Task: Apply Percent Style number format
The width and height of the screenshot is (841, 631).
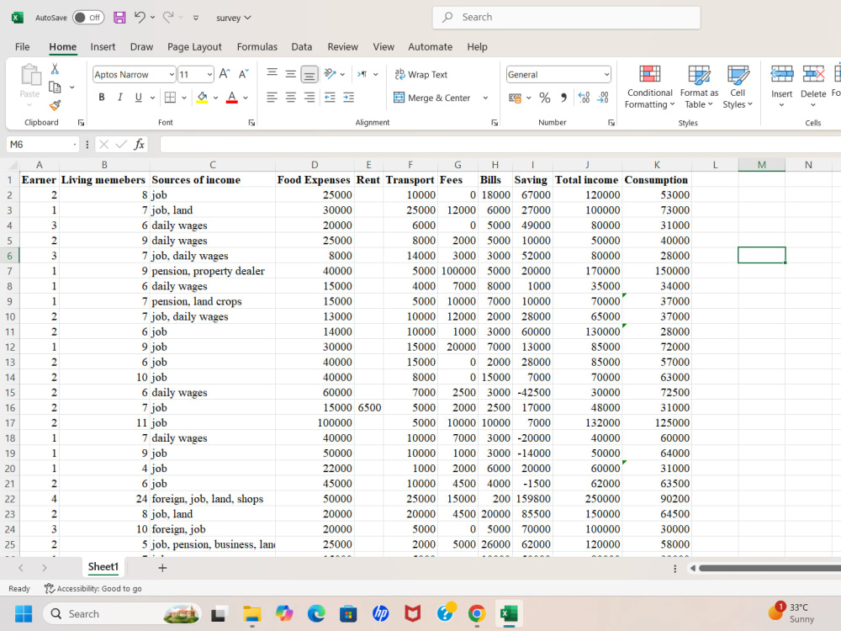Action: coord(544,98)
